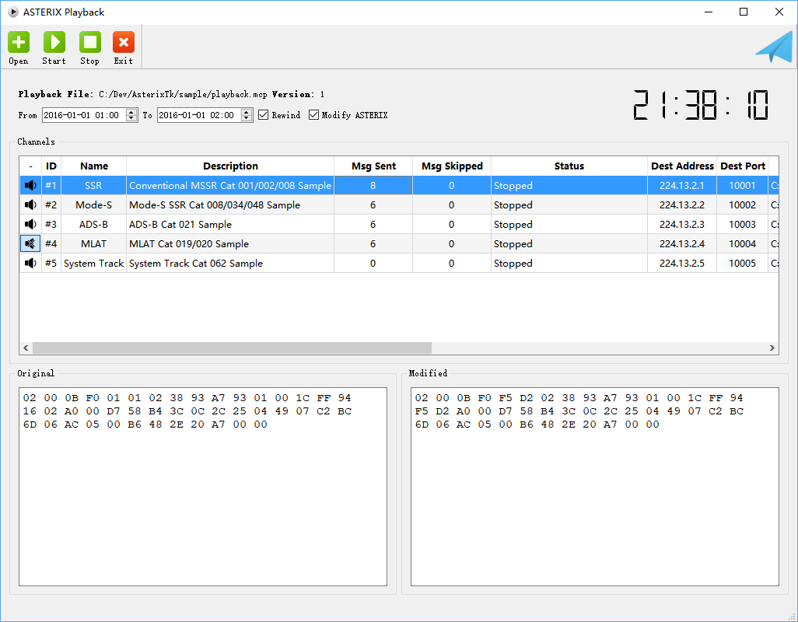Click the paper plane logo icon

point(774,47)
